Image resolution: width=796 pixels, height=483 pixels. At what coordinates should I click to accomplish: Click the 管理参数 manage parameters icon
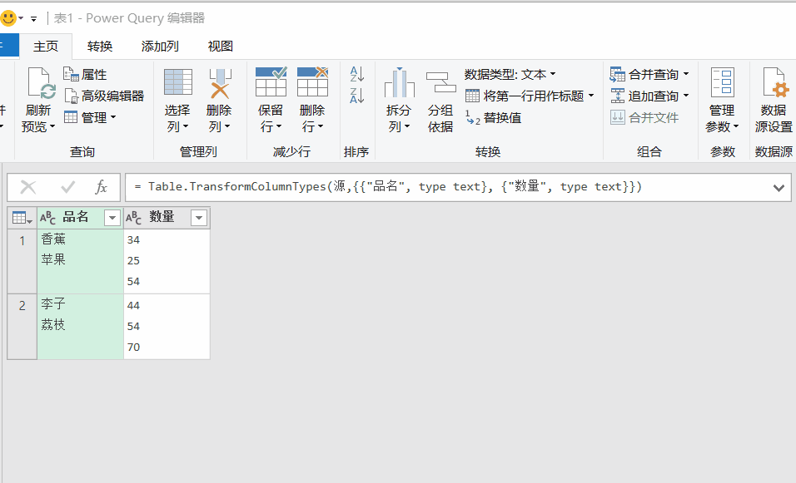pyautogui.click(x=723, y=82)
